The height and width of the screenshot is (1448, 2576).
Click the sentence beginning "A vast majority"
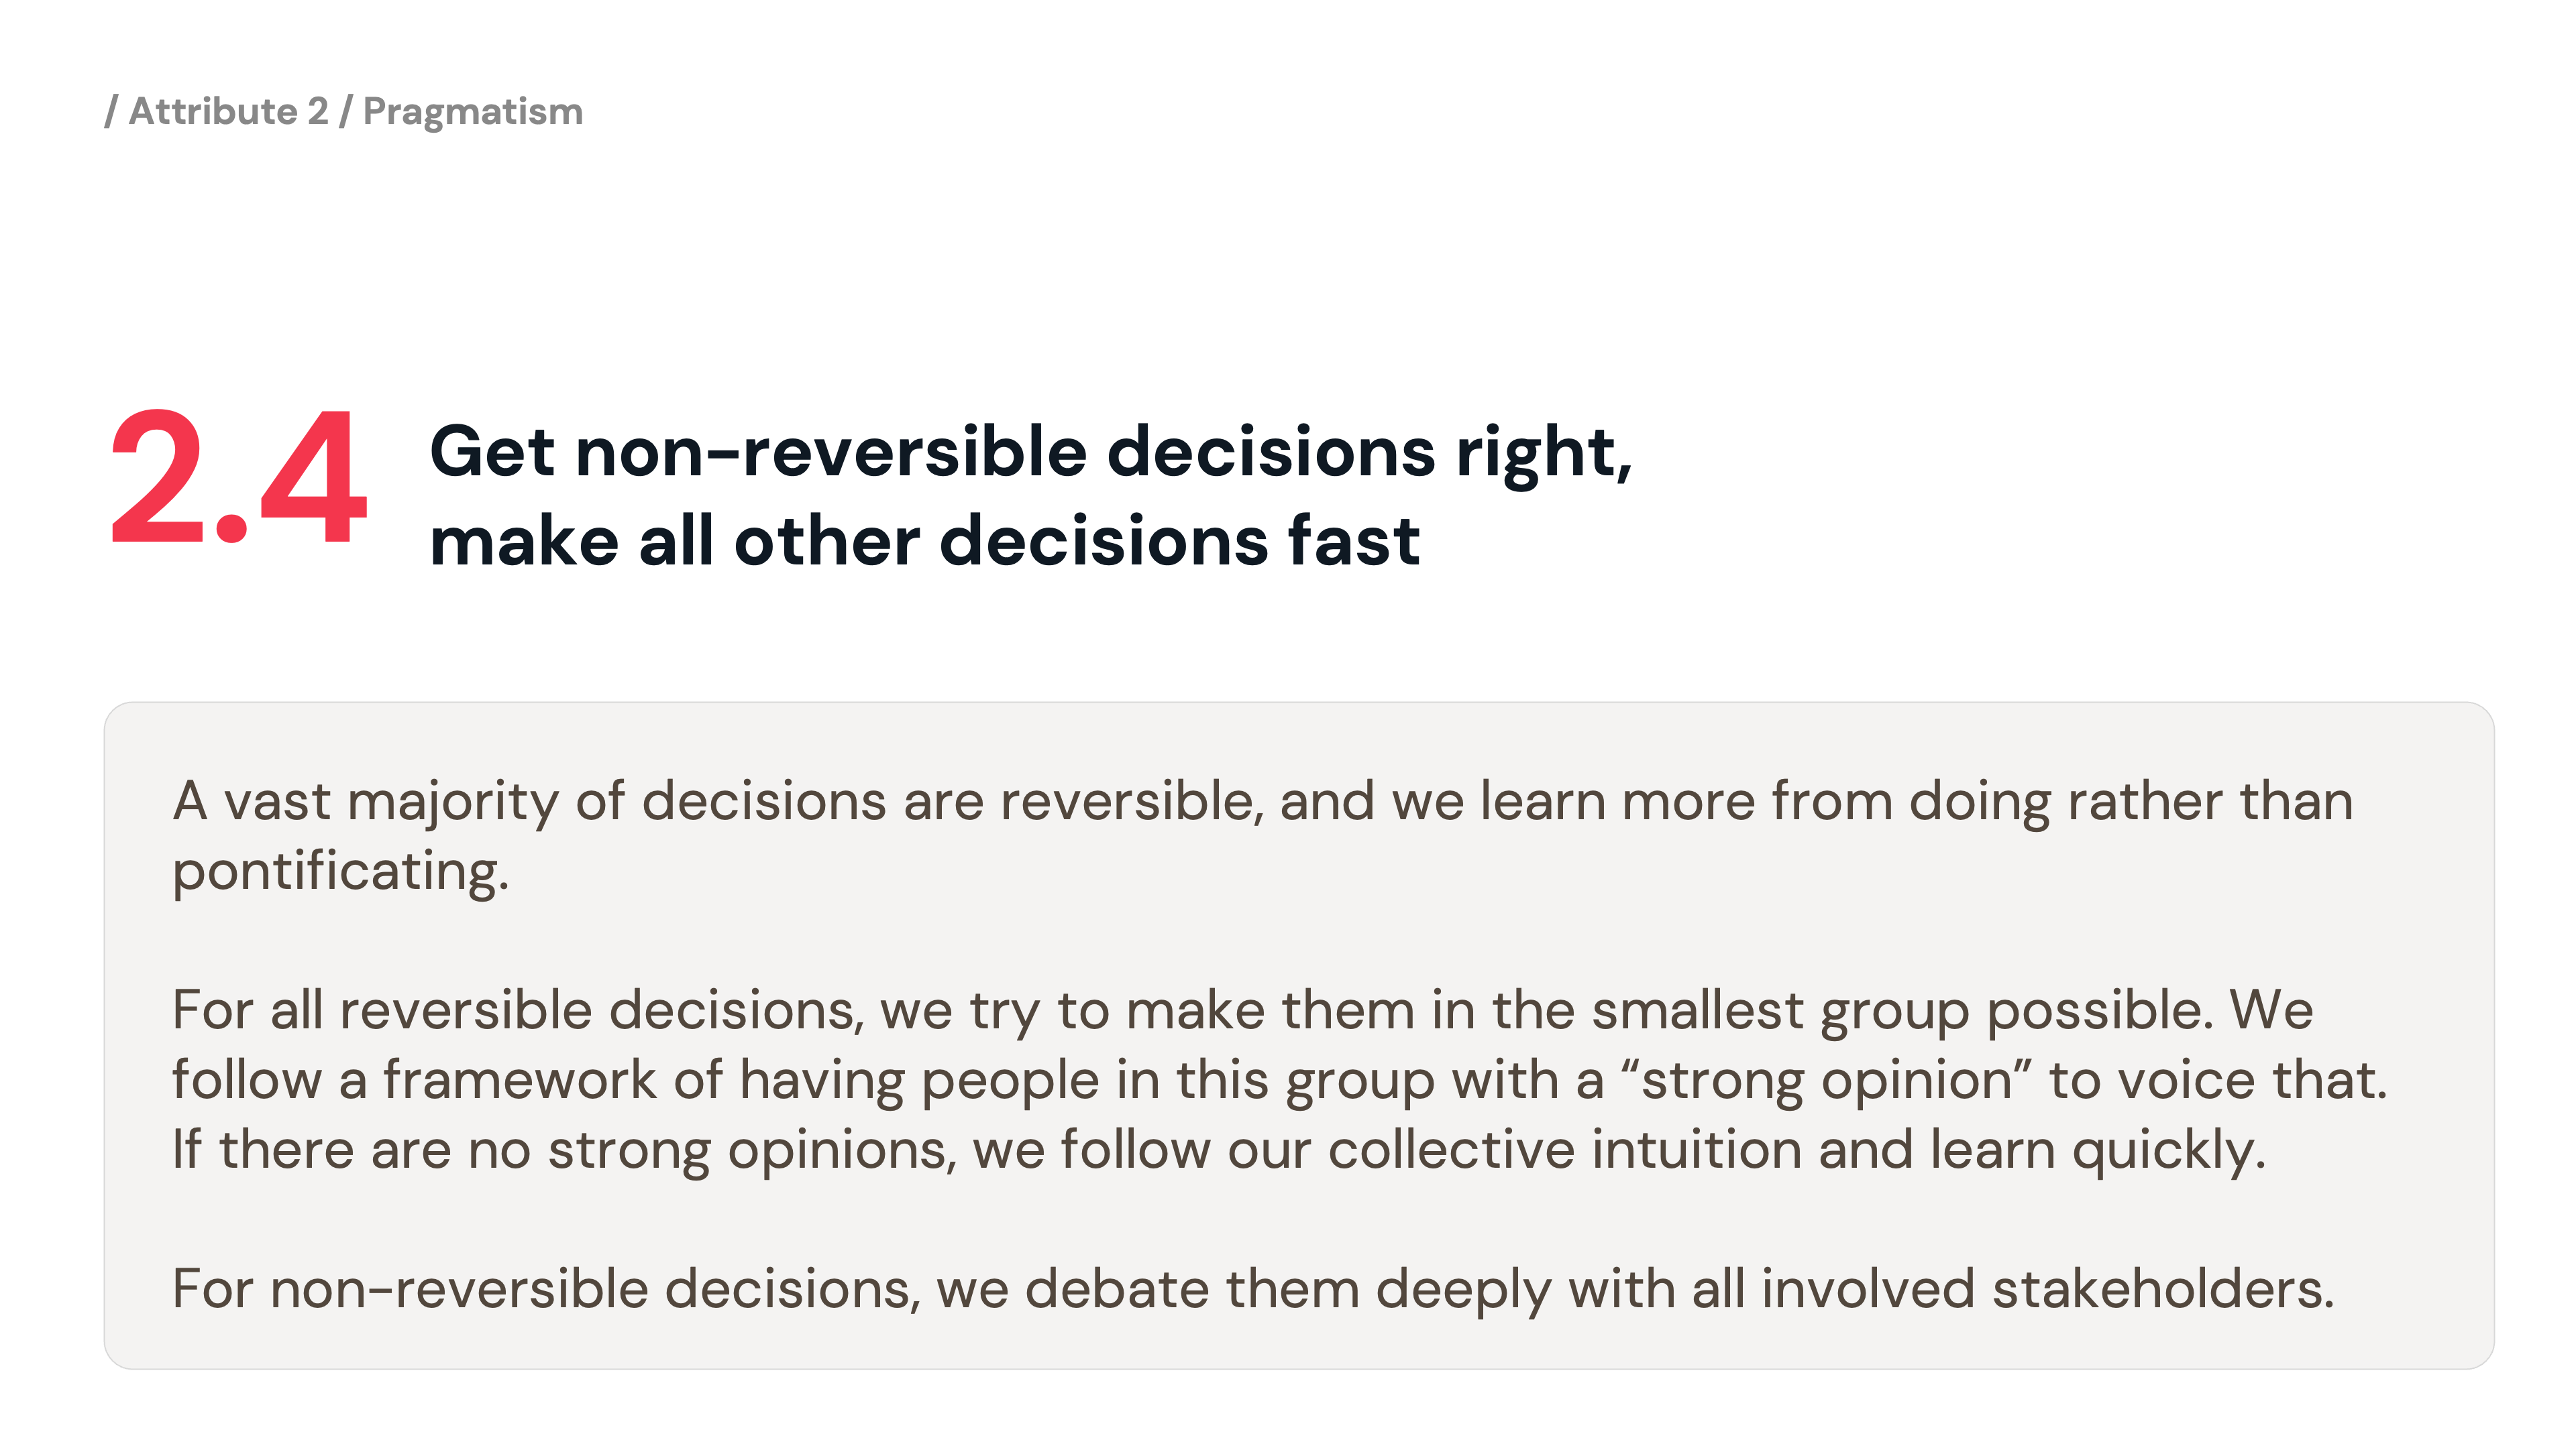pyautogui.click(x=1262, y=802)
